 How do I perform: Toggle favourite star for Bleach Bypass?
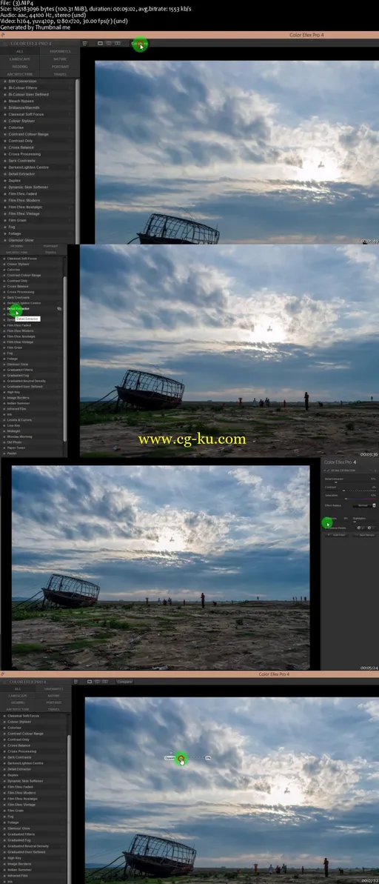tap(4, 101)
